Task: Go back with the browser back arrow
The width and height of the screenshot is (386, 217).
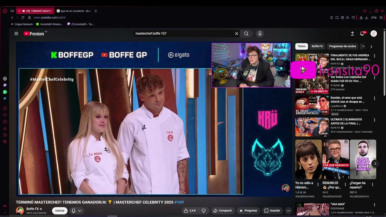Action: click(x=12, y=17)
